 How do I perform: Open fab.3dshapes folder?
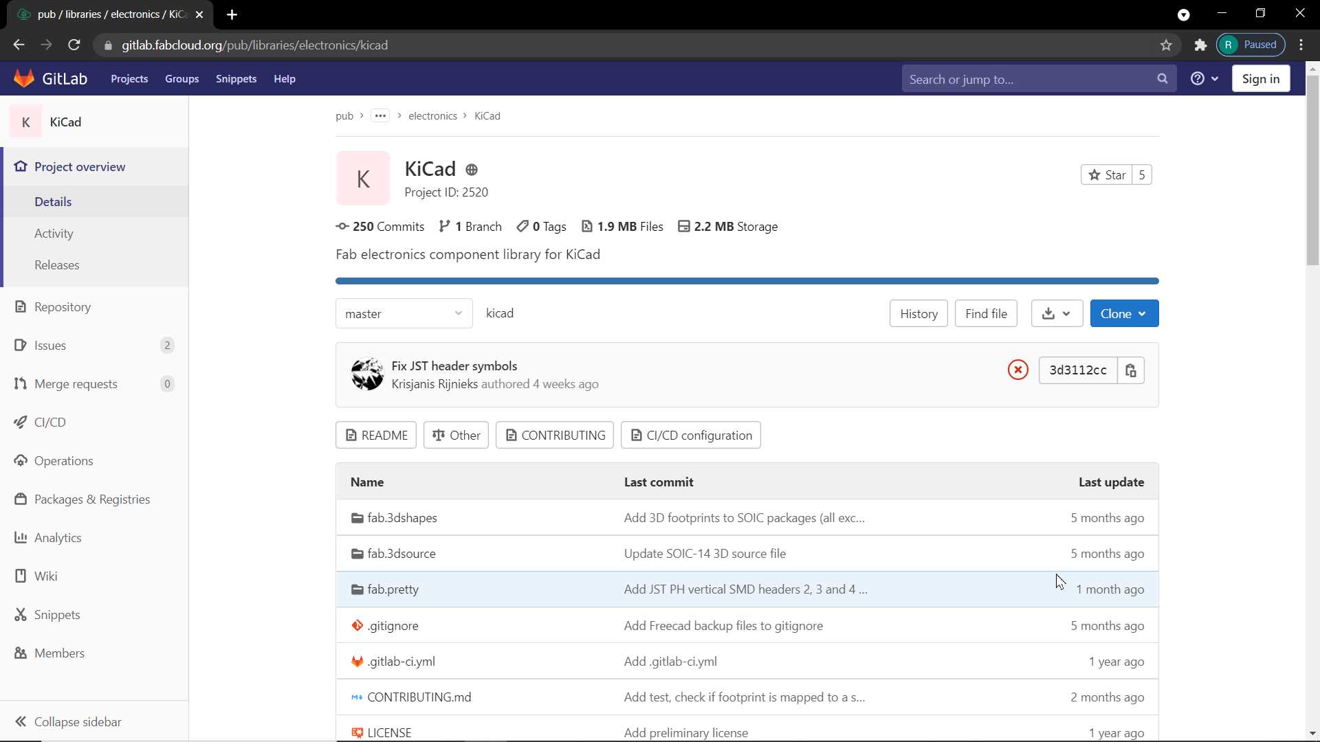coord(402,518)
